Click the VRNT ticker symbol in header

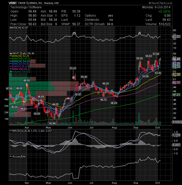click(x=12, y=3)
